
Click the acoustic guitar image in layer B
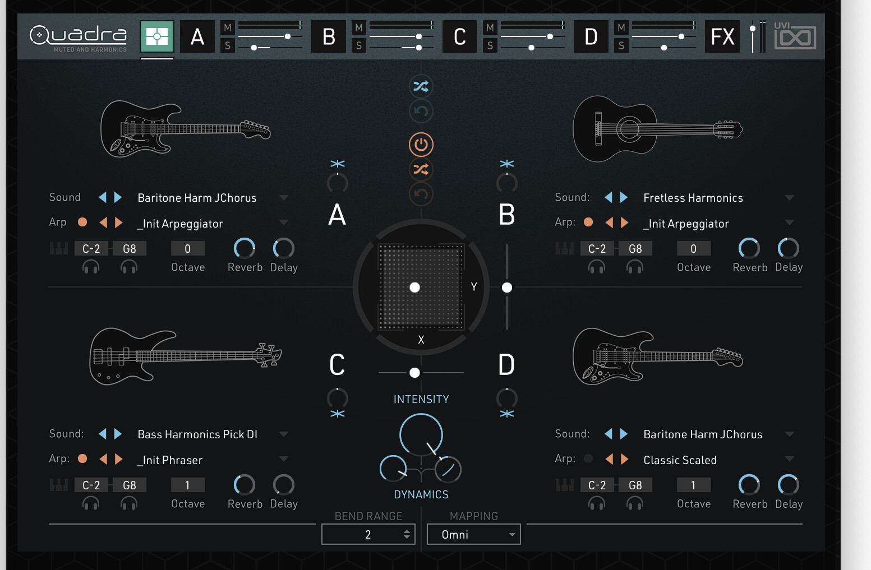point(658,129)
